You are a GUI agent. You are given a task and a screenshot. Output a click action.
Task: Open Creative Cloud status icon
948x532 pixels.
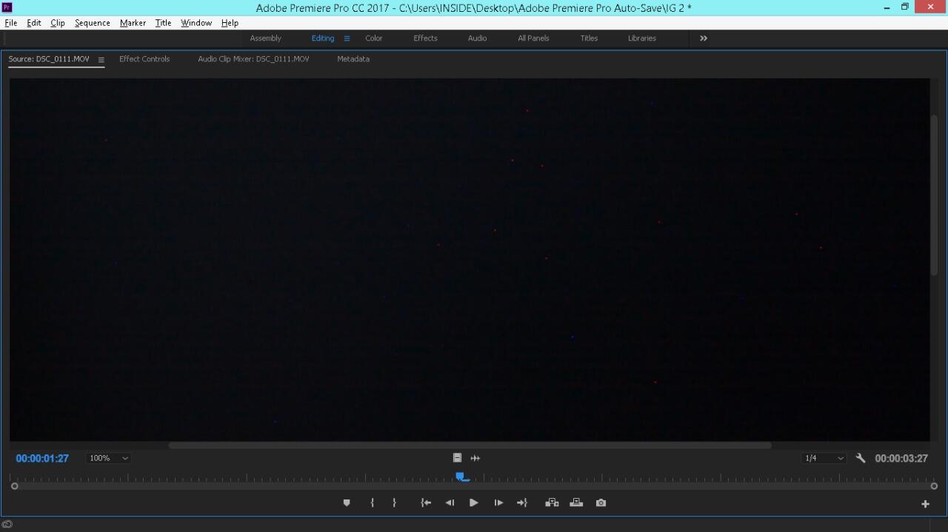point(7,525)
